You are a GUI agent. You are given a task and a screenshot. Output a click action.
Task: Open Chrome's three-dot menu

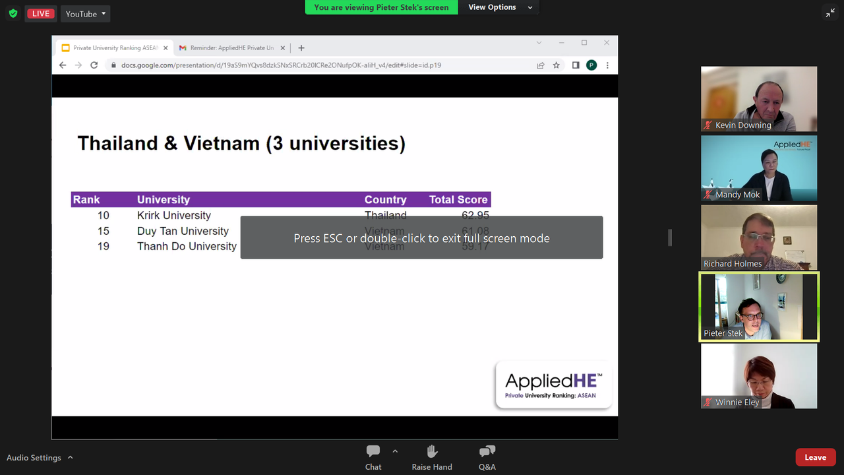[607, 65]
